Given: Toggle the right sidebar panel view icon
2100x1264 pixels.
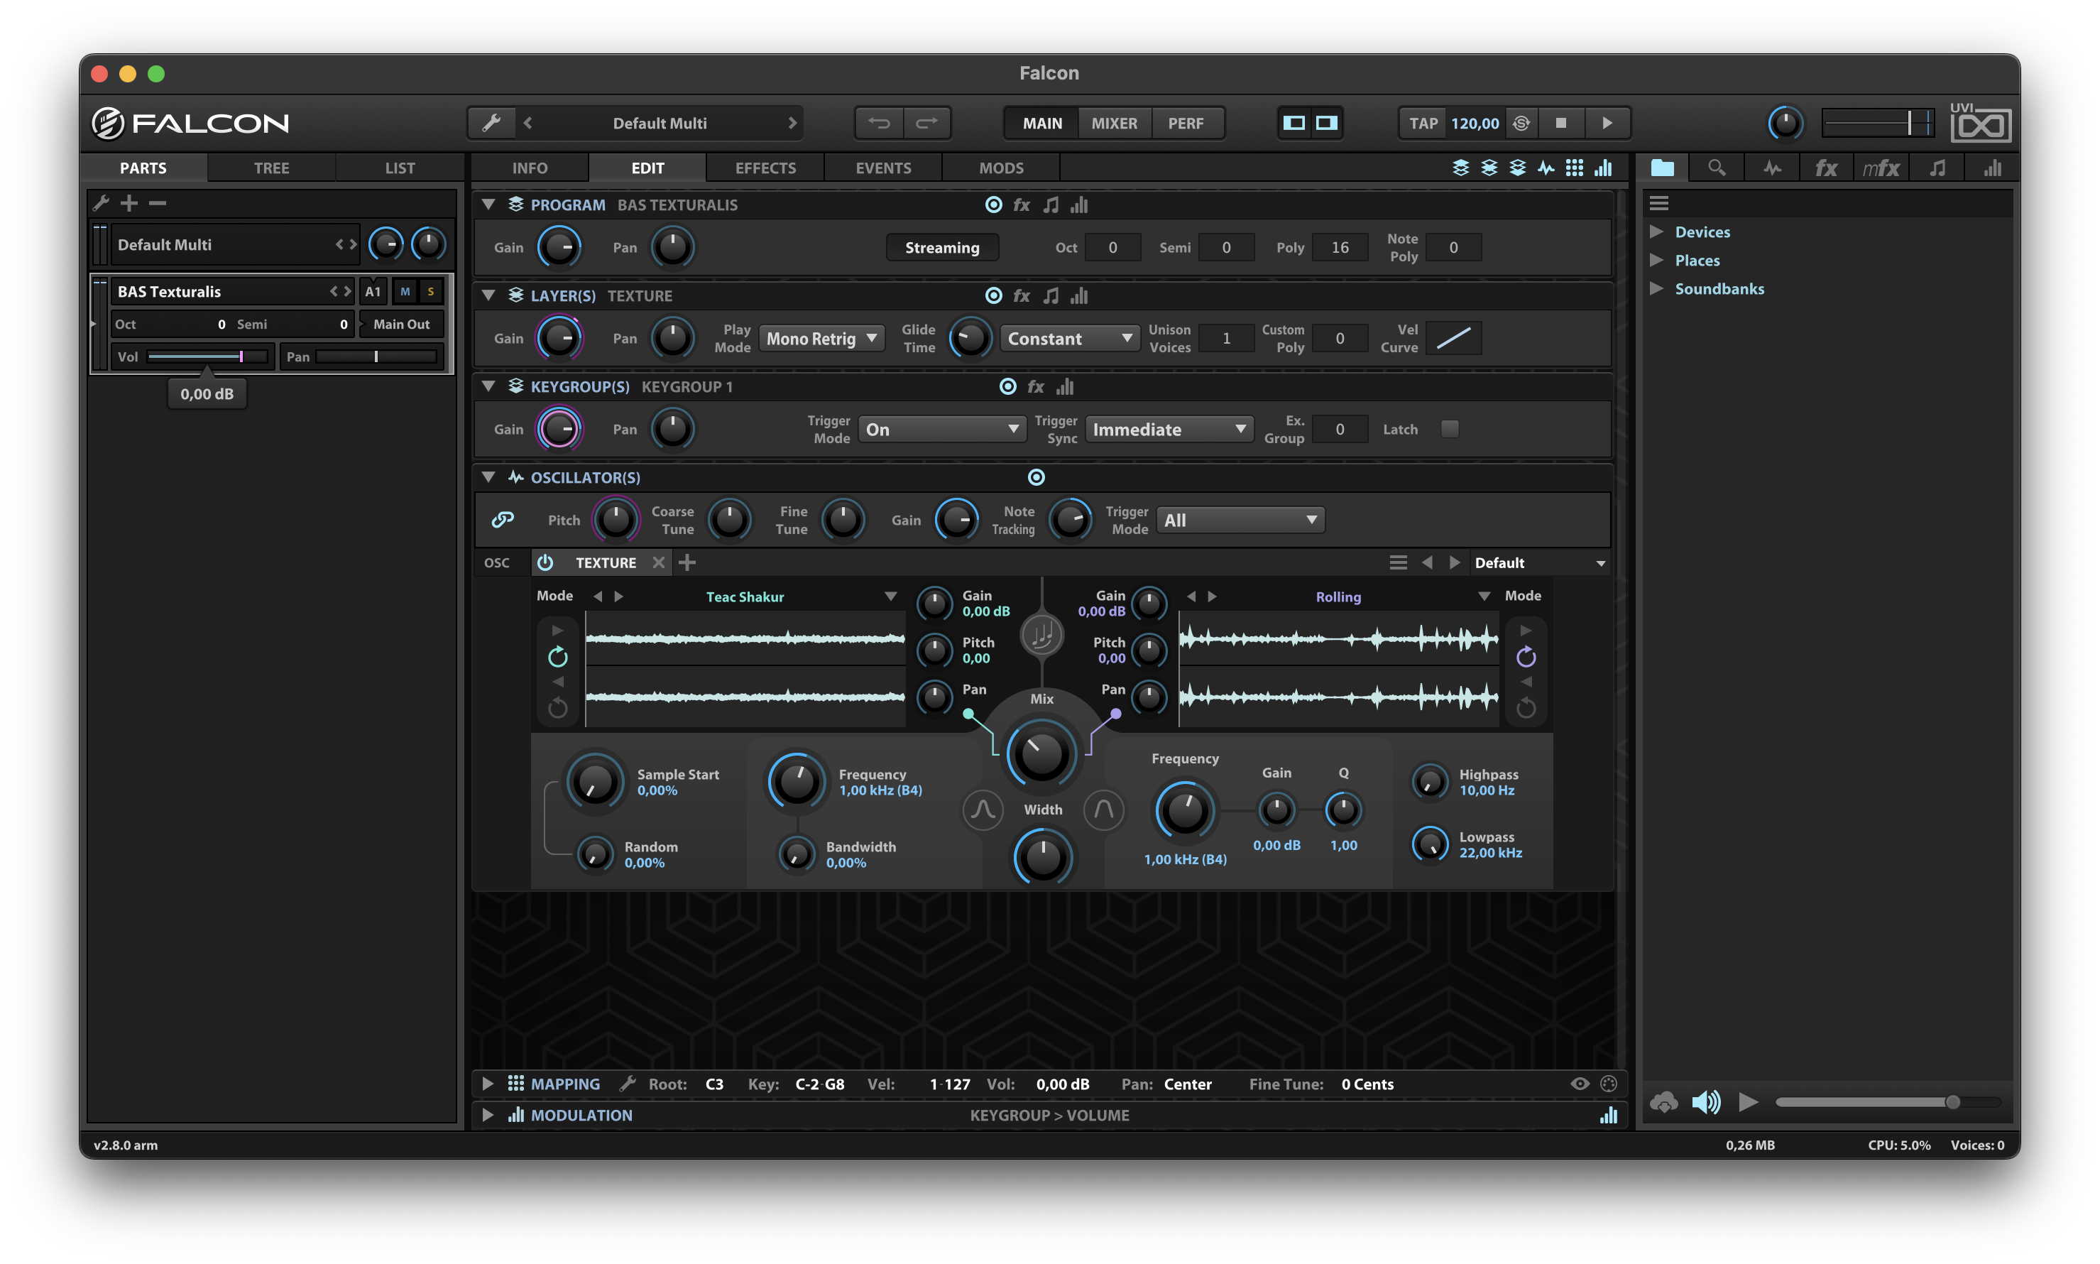Looking at the screenshot, I should point(1326,123).
